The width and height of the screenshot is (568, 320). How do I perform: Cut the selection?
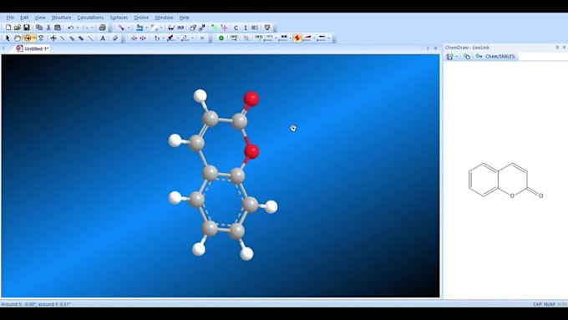click(48, 28)
